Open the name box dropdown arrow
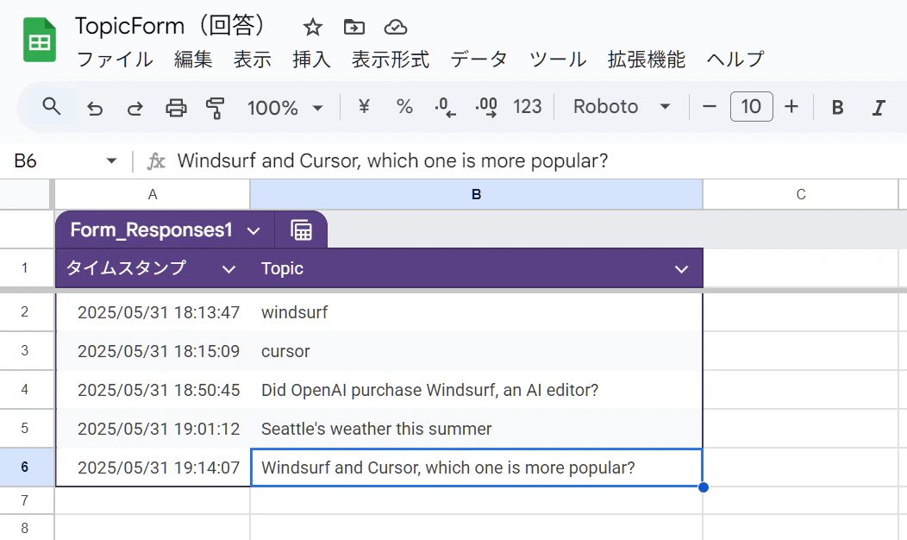 click(x=111, y=161)
